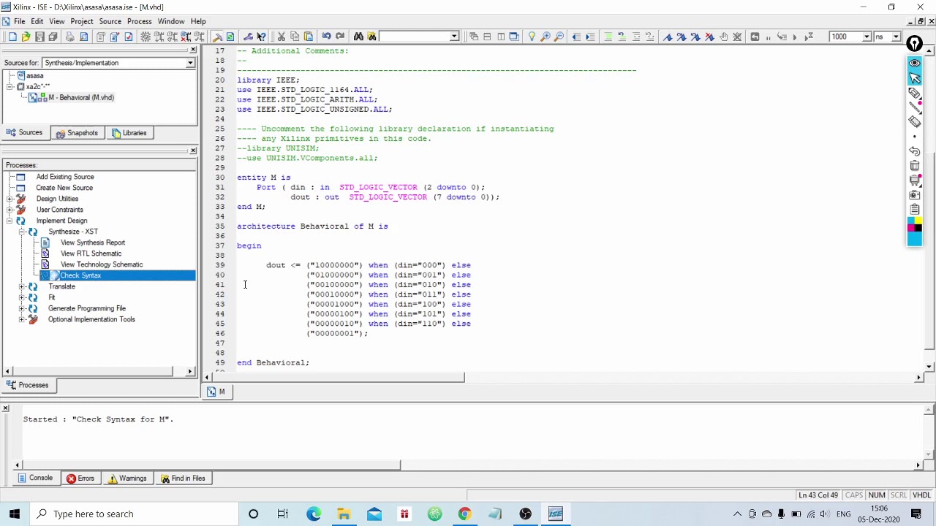Image resolution: width=936 pixels, height=526 pixels.
Task: Click the Decrease Indent toolbar icon
Action: coord(576,37)
